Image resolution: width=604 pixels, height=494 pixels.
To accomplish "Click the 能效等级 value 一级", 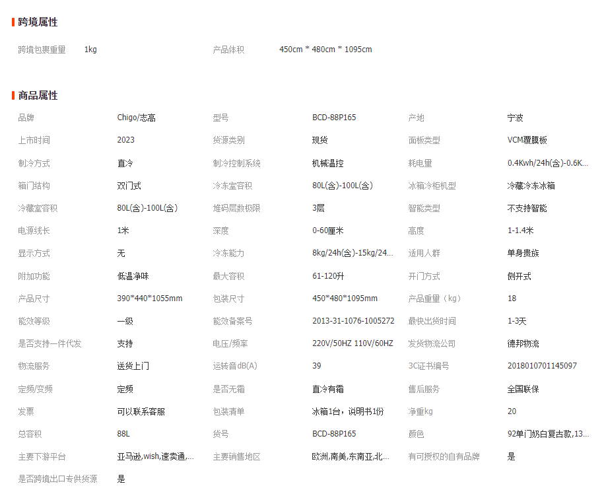I will pyautogui.click(x=125, y=321).
